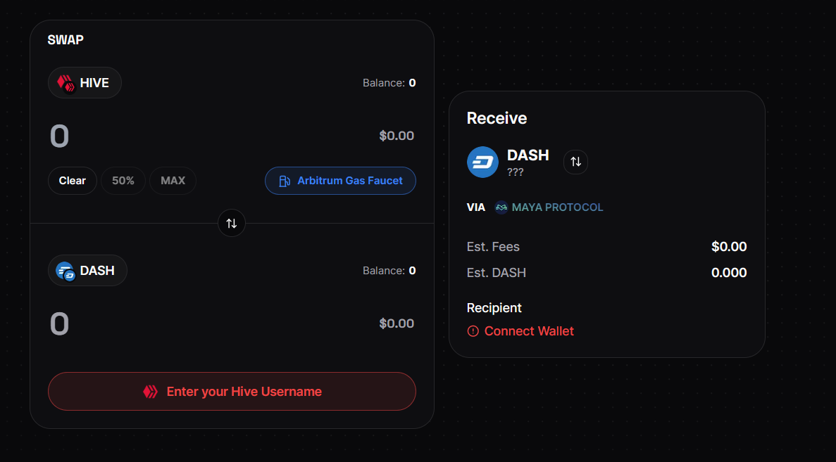The height and width of the screenshot is (462, 836).
Task: Click the gas pump icon on faucet button
Action: [284, 181]
